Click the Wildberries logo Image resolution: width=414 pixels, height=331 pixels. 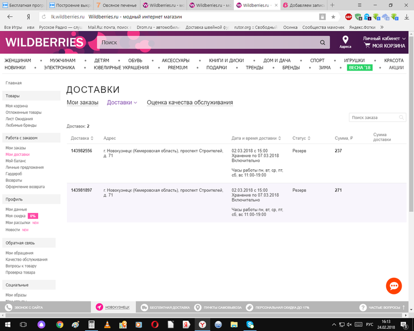point(45,42)
